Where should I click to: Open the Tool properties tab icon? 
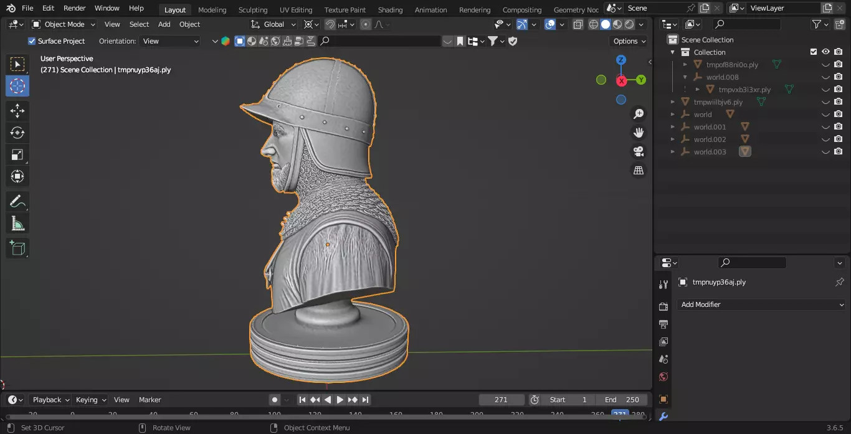click(663, 285)
